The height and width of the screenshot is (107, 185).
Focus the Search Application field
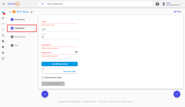point(96,4)
